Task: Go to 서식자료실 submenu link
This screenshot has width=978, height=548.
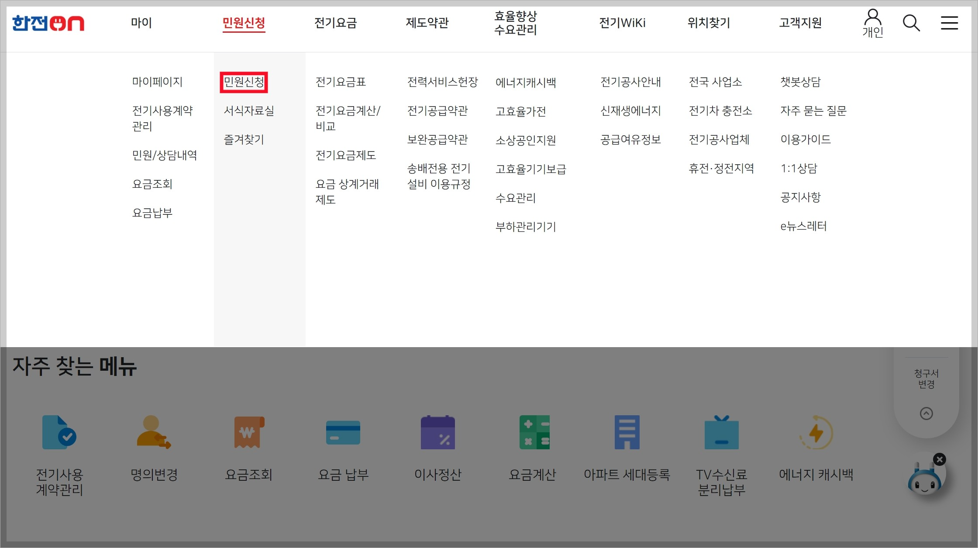Action: 249,111
